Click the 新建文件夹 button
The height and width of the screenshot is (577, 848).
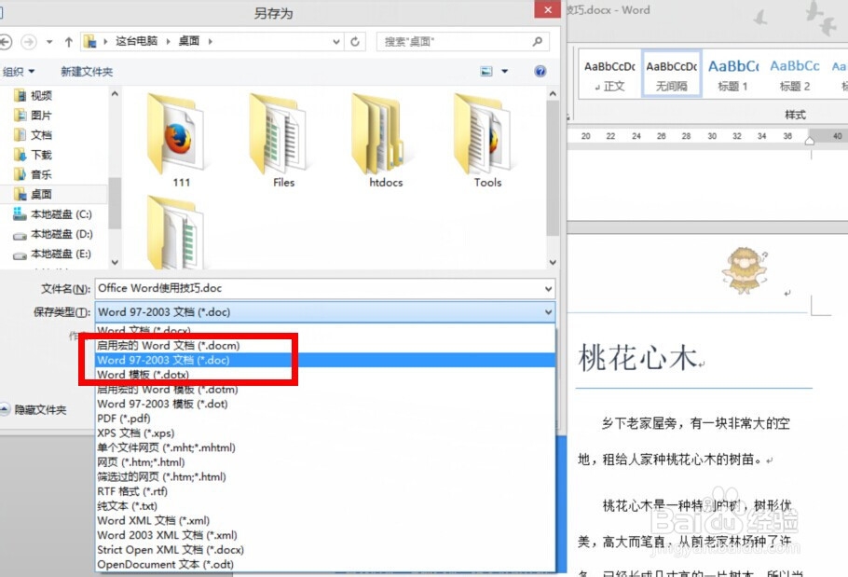point(87,72)
